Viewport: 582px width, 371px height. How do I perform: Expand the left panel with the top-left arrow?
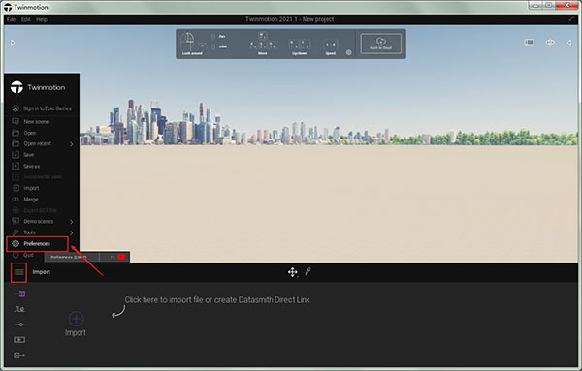[13, 43]
